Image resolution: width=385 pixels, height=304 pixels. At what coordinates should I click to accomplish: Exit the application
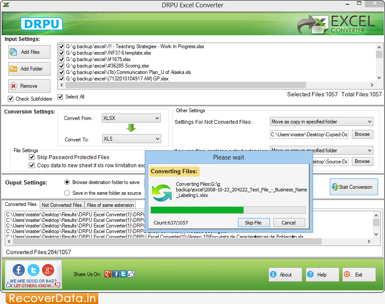(x=359, y=275)
